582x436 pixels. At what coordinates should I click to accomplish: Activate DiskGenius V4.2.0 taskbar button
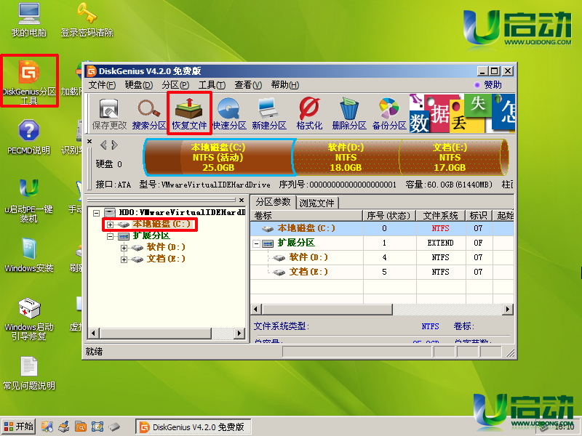click(193, 427)
